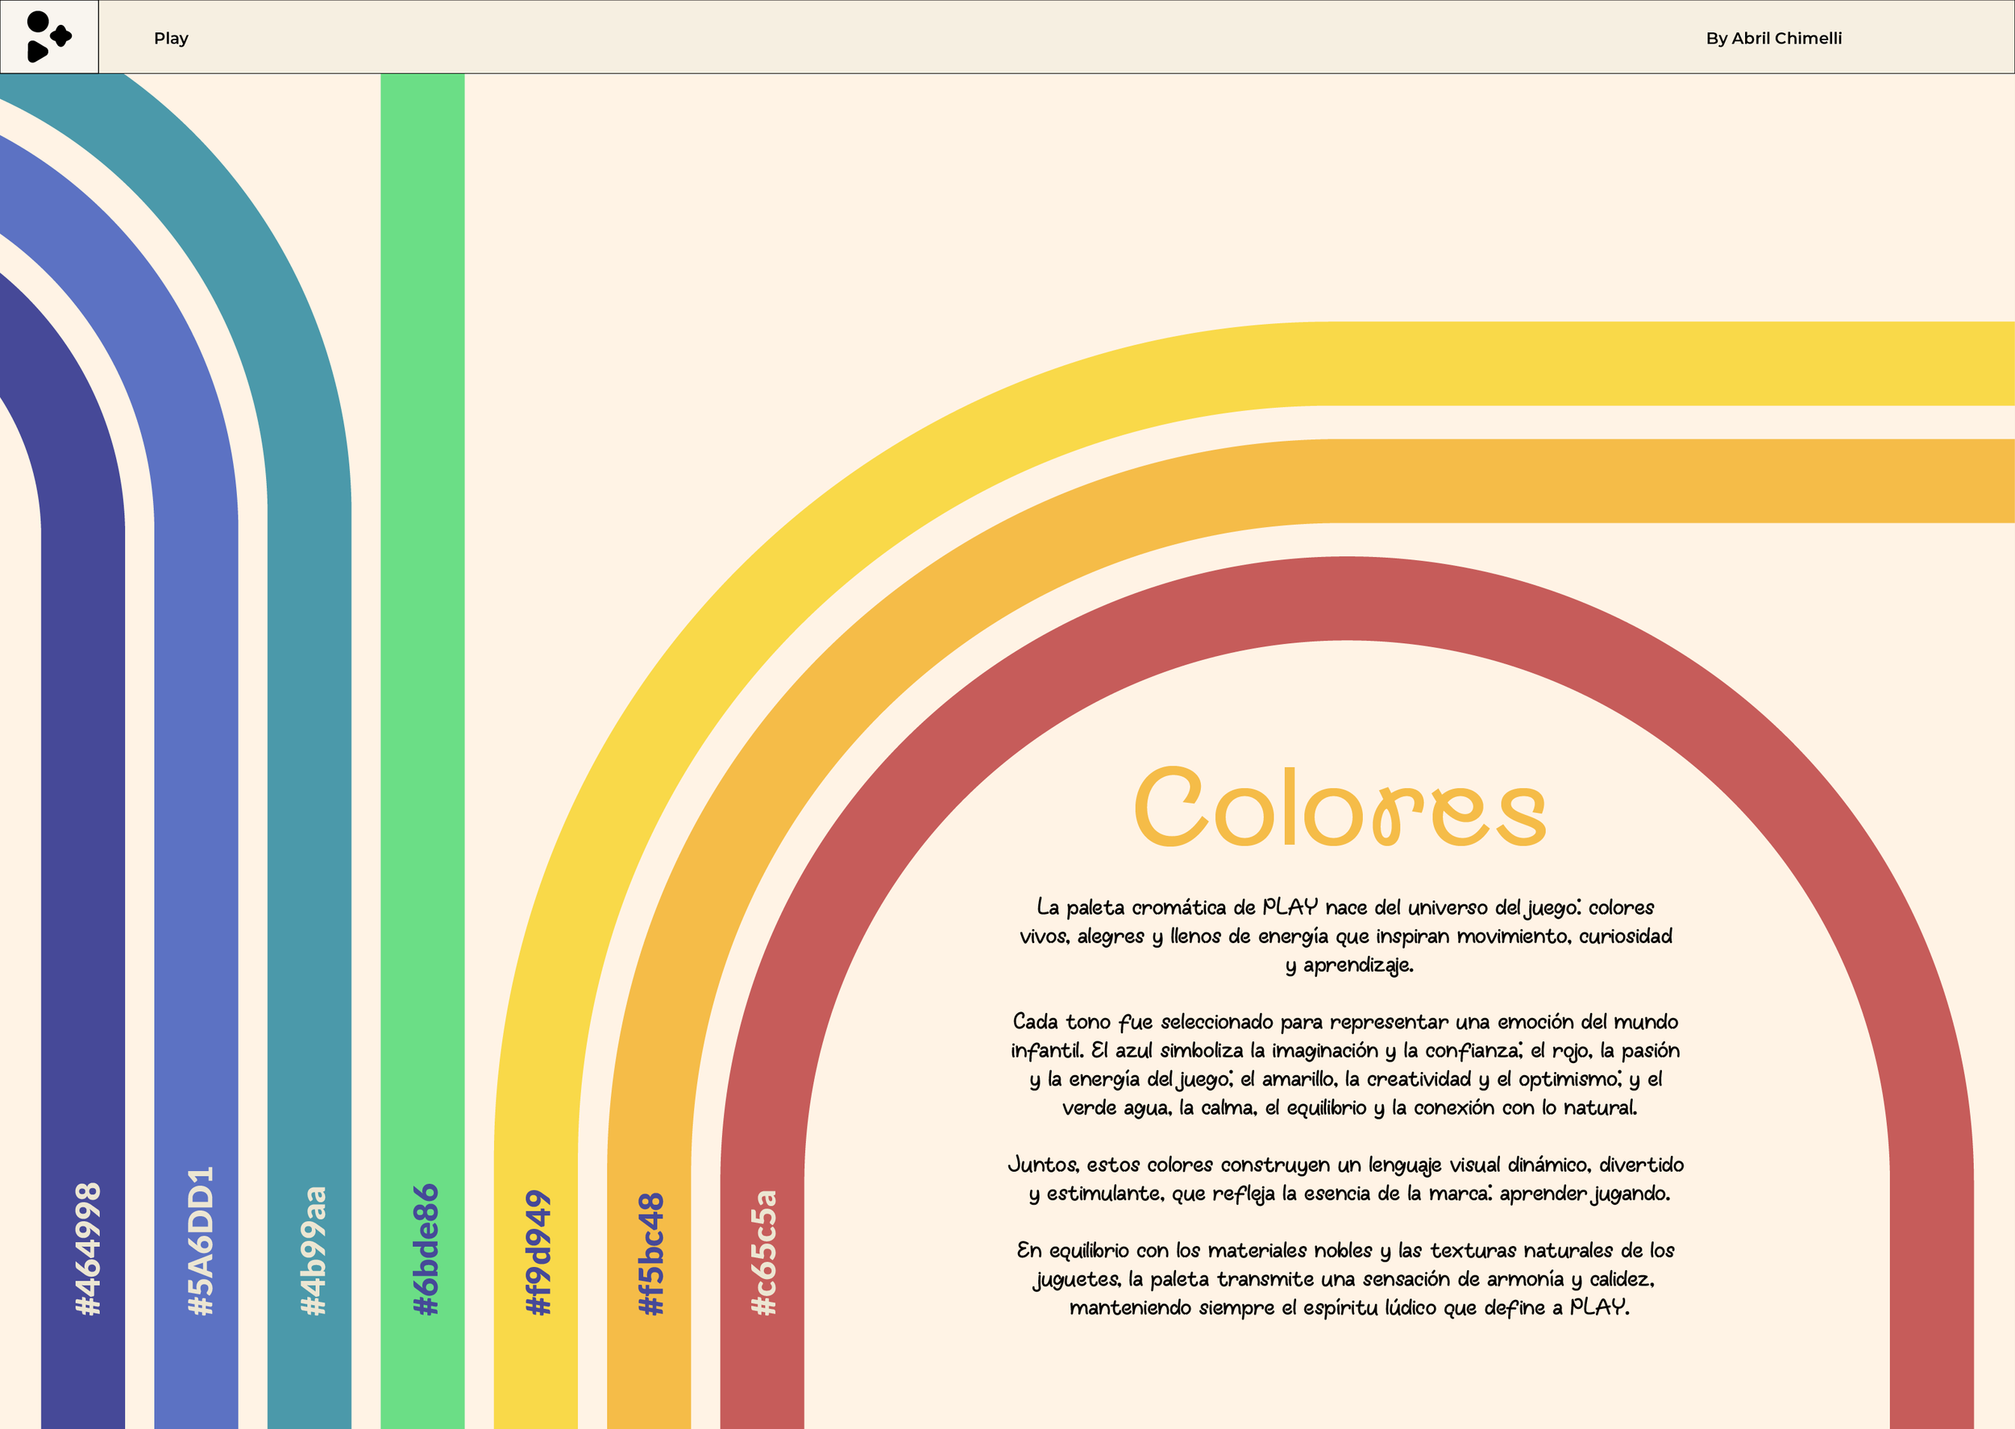Select the #5A6DD1 blue color label

click(201, 1240)
